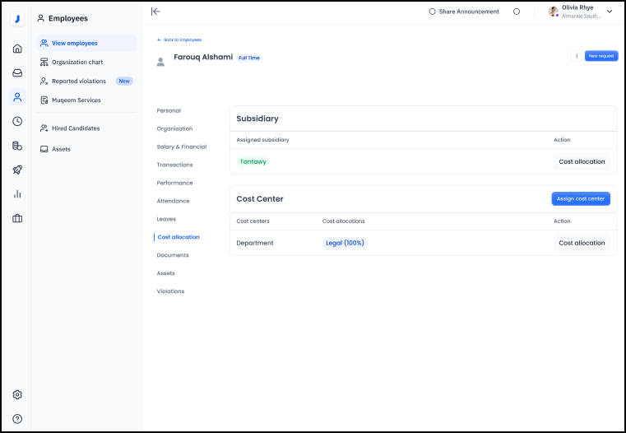Switch to the Salary & Financial tab
The height and width of the screenshot is (433, 626).
181,147
